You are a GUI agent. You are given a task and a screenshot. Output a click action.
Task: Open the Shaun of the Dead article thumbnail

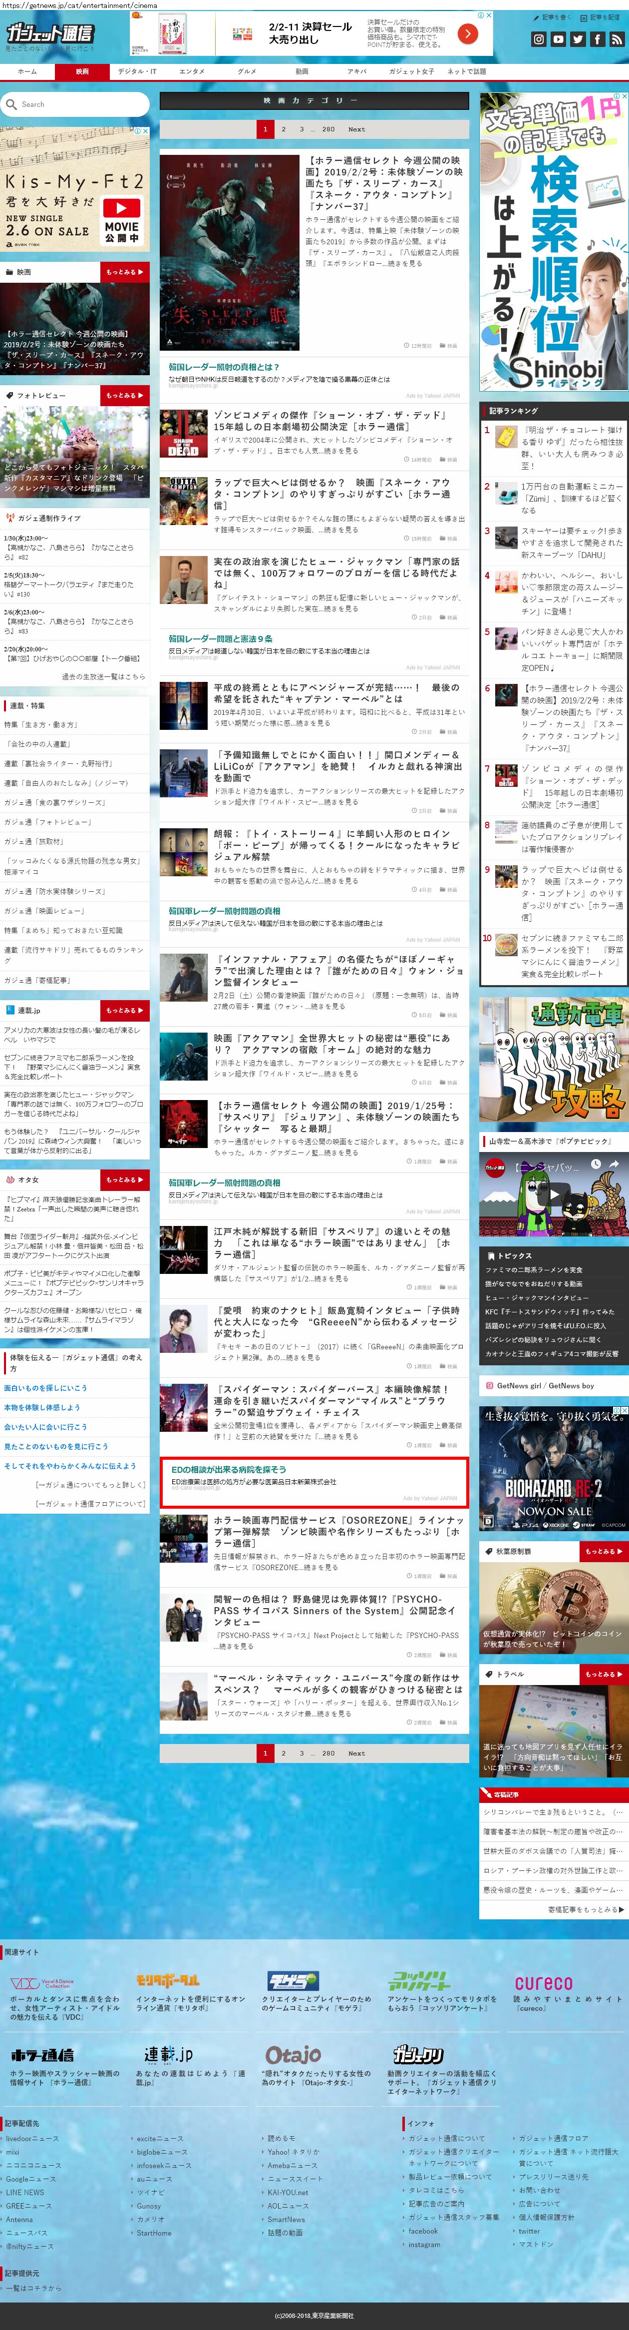coord(184,433)
